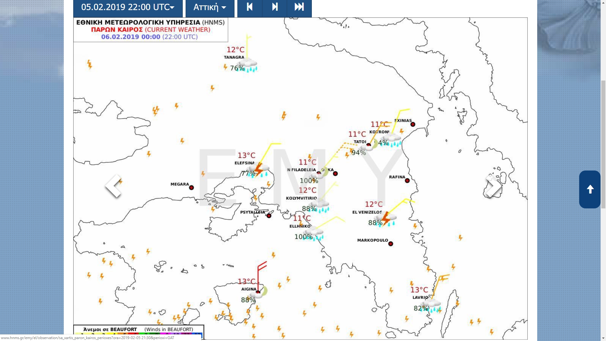
Task: Click the Rafina station red dot marker
Action: click(x=407, y=181)
